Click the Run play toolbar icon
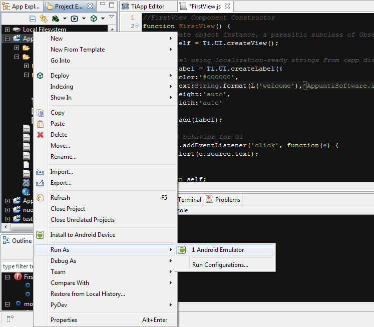This screenshot has height=327, width=374. 75,19
